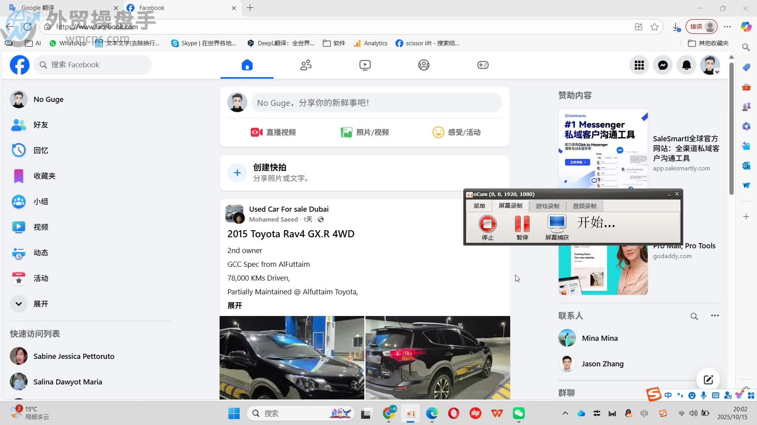
Task: Click the oCam stop recording button
Action: pyautogui.click(x=487, y=224)
